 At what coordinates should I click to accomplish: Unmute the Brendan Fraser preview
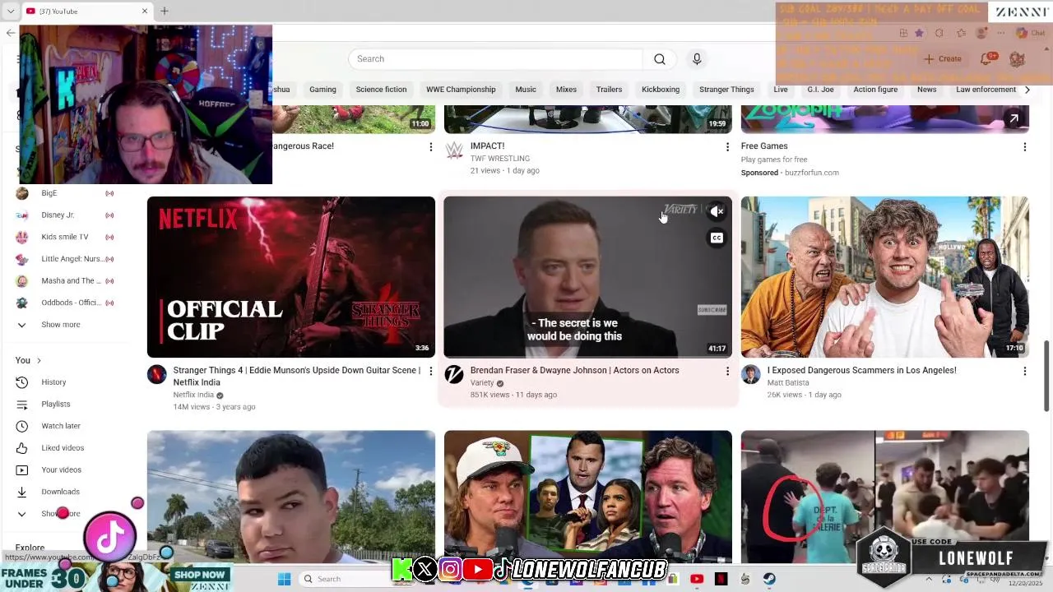pos(717,211)
